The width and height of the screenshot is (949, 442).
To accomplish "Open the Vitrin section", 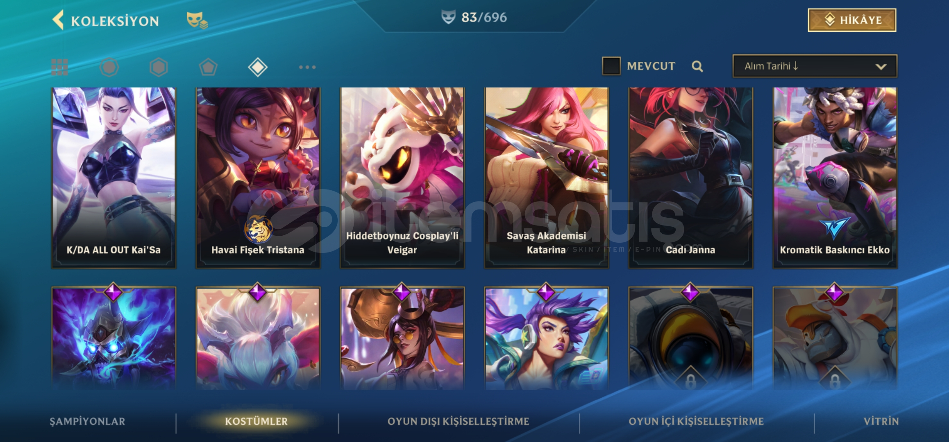I will pyautogui.click(x=881, y=421).
